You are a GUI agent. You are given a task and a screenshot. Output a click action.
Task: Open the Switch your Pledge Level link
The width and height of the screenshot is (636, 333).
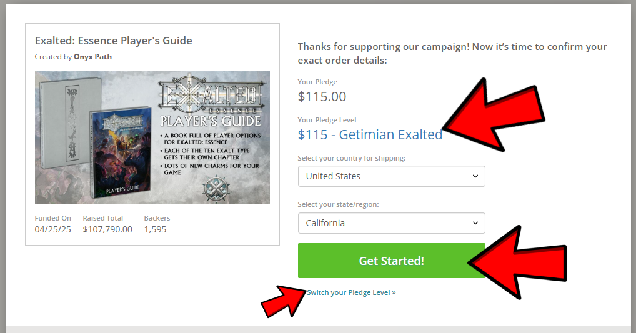[x=351, y=292]
